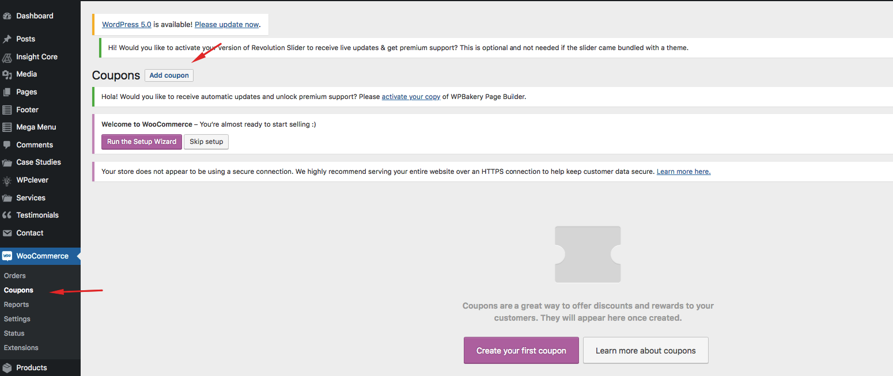
Task: Click the Please update now link
Action: tap(227, 25)
